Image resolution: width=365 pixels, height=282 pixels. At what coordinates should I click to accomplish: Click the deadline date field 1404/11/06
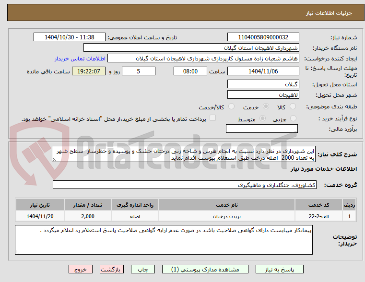click(x=263, y=71)
